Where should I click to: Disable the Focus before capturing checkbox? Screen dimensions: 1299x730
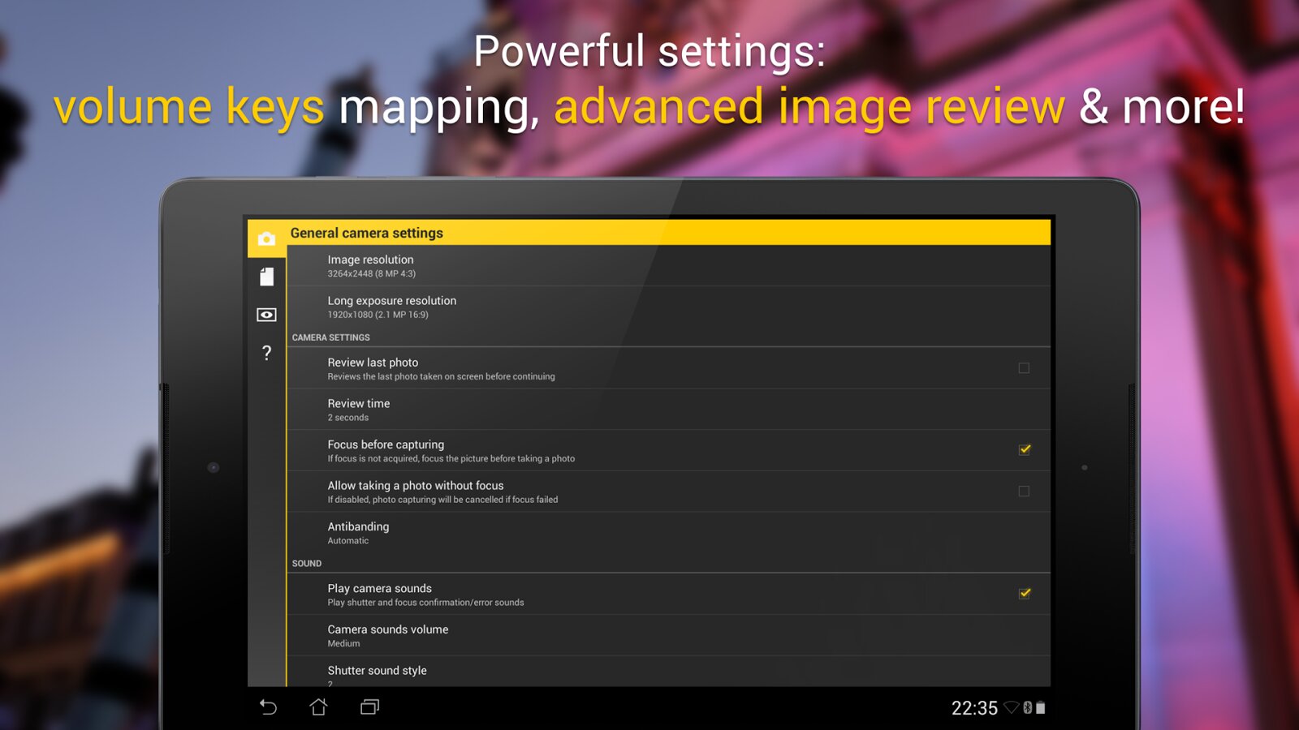pyautogui.click(x=1025, y=449)
